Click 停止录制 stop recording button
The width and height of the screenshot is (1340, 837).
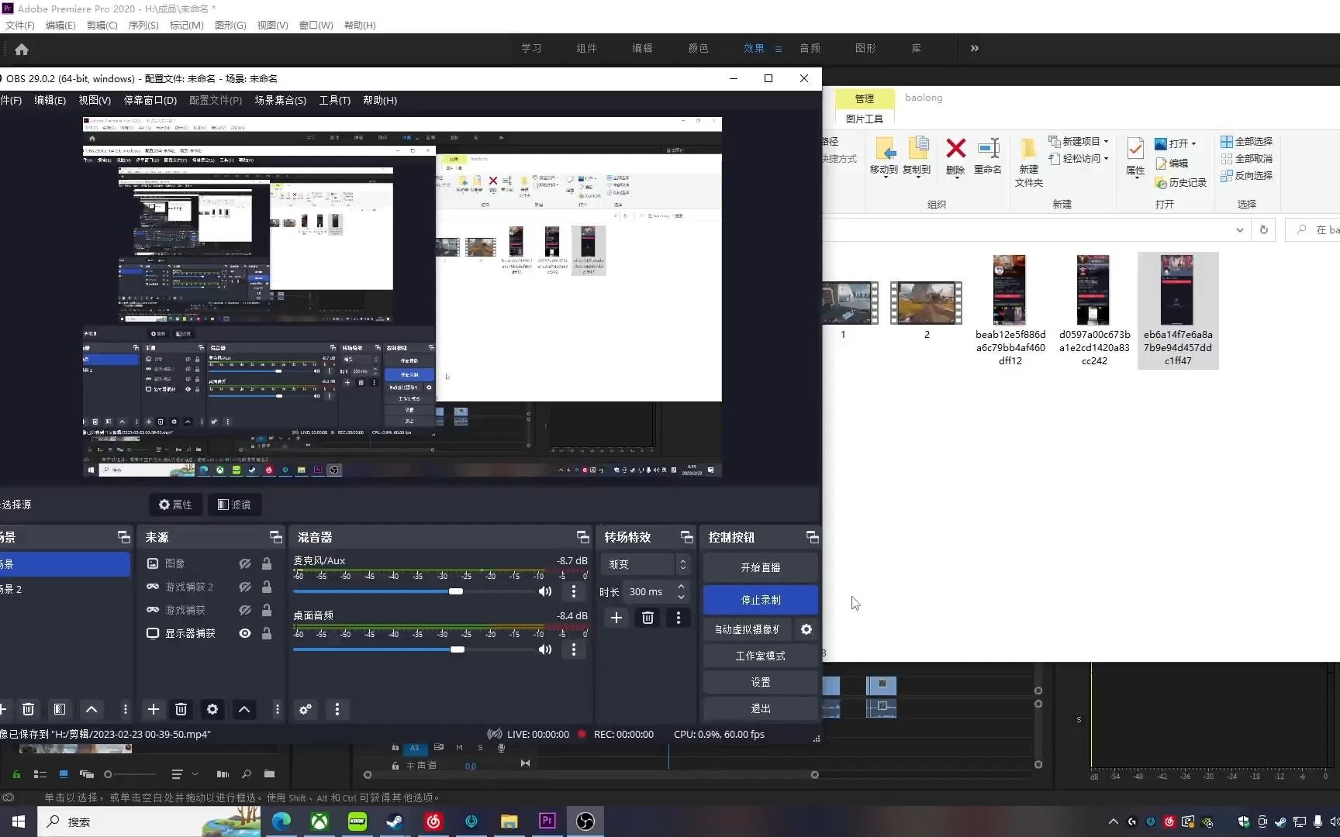point(761,600)
